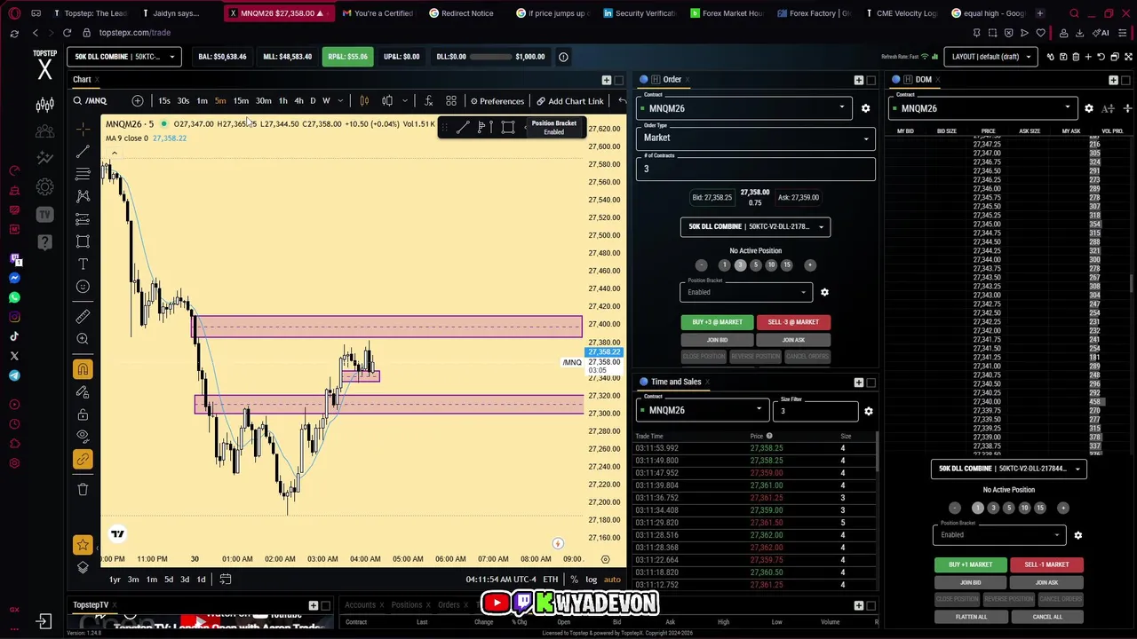1137x639 pixels.
Task: Toggle the log scale option
Action: [x=591, y=580]
